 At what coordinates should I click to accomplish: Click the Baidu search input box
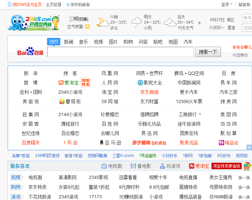pos(120,52)
